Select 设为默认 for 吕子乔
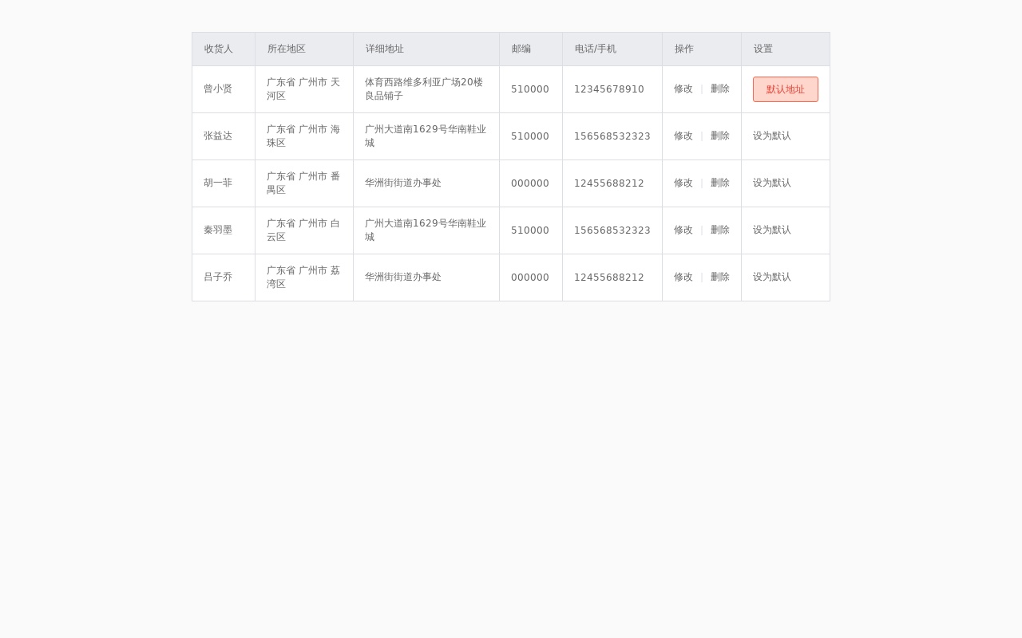Screen dimensions: 1022x638 772,277
